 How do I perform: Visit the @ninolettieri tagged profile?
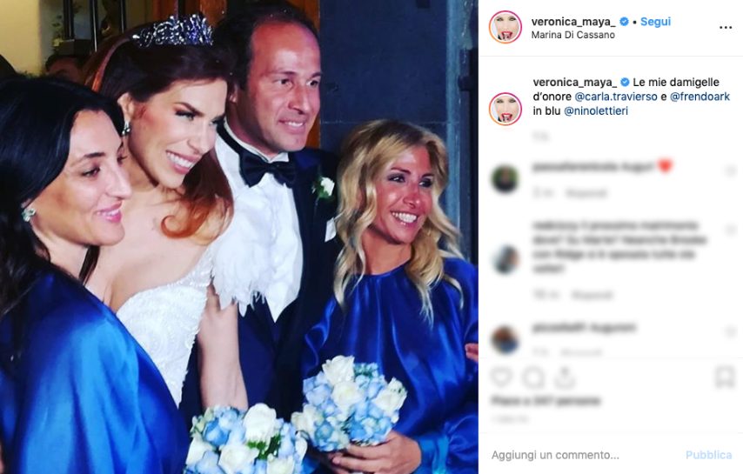[596, 111]
